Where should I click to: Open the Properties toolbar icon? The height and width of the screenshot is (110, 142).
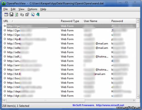tap(27, 14)
